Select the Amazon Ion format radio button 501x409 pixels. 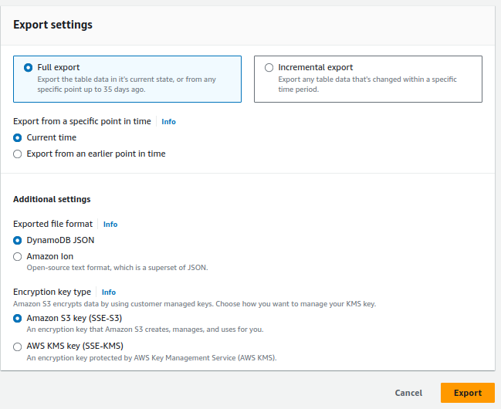pyautogui.click(x=17, y=256)
